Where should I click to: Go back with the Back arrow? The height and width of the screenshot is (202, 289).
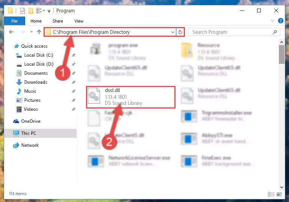coord(11,32)
